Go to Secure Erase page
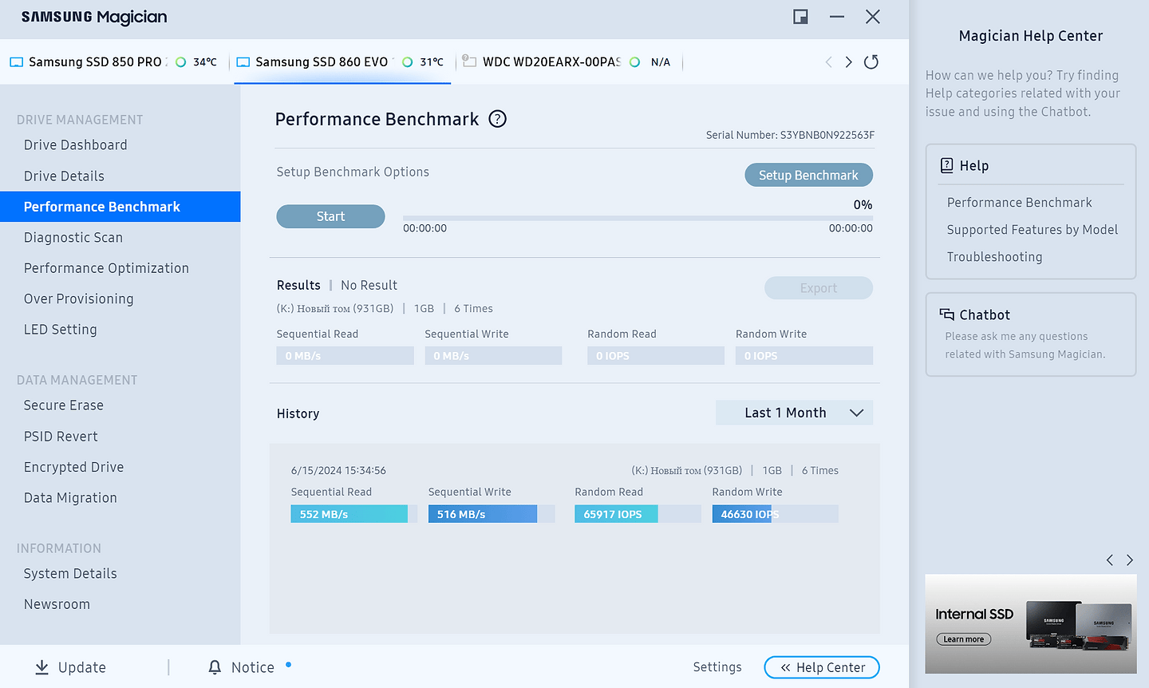Screen dimensions: 1149x688 (x=64, y=405)
